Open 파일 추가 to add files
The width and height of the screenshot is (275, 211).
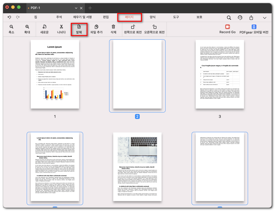coord(96,27)
